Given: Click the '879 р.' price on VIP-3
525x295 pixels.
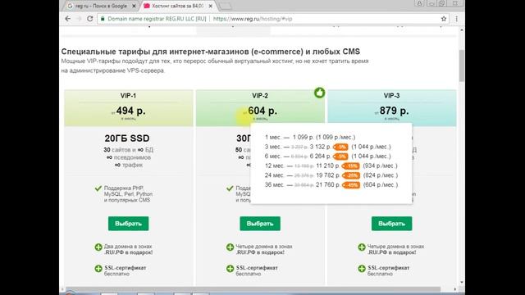Looking at the screenshot, I should click(x=394, y=111).
